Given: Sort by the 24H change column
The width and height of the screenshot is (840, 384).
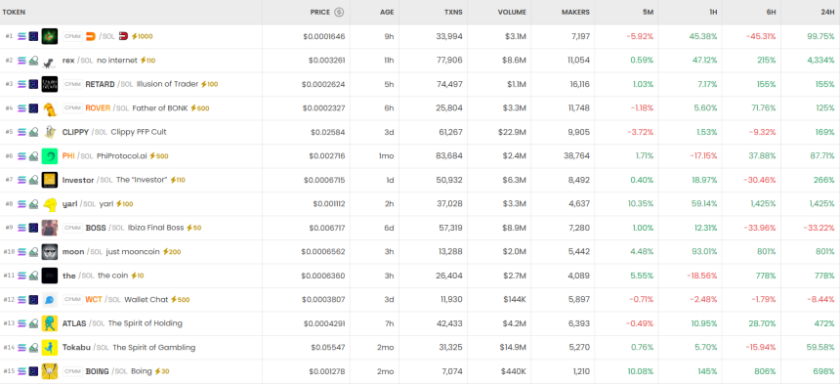Looking at the screenshot, I should [828, 12].
